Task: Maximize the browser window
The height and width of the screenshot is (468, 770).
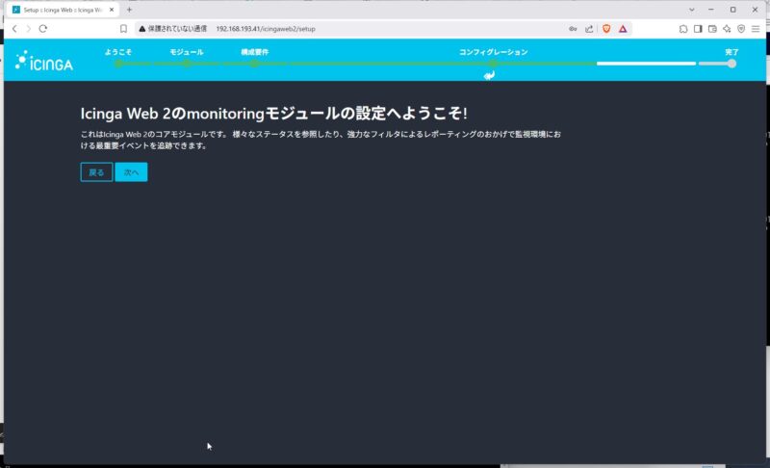Action: click(732, 10)
